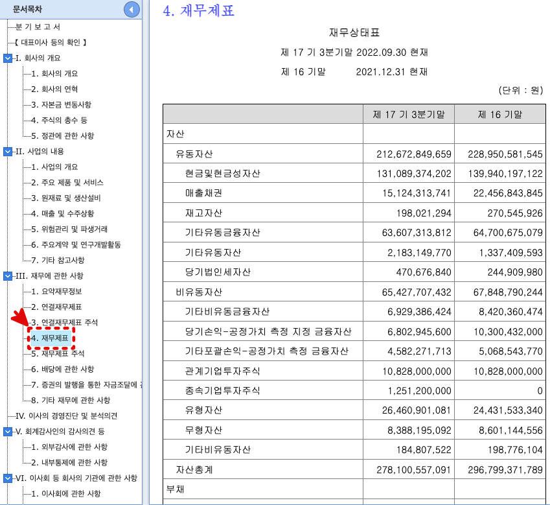The image size is (550, 505).
Task: Open 5. 재무제표 주석 item
Action: pyautogui.click(x=58, y=354)
